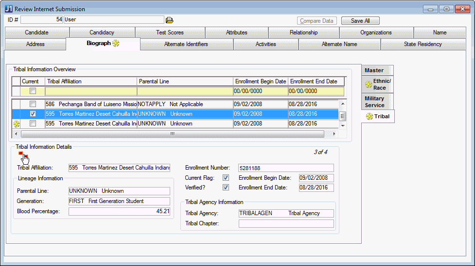Click the star icon on the Ethnic/Race tab
The image size is (475, 266).
coord(369,85)
